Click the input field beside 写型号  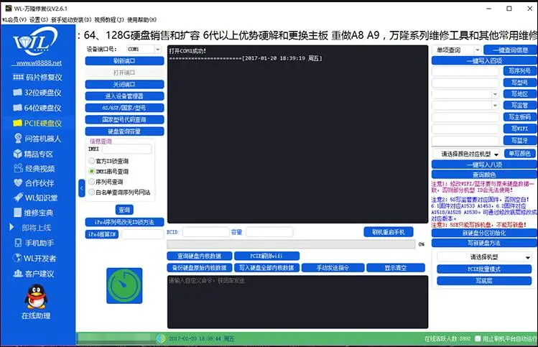tap(465, 83)
